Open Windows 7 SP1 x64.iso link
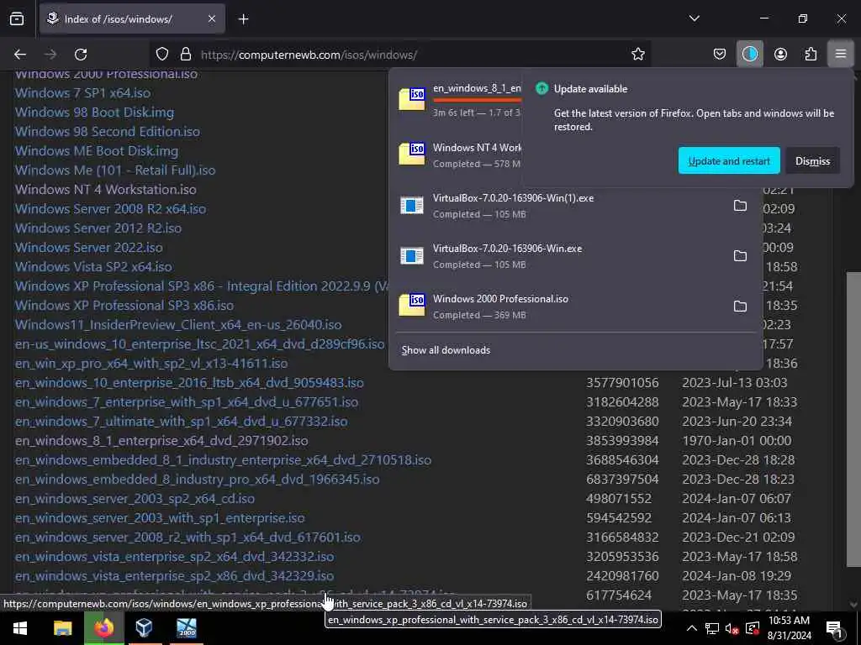Viewport: 861px width, 645px height. (x=83, y=92)
